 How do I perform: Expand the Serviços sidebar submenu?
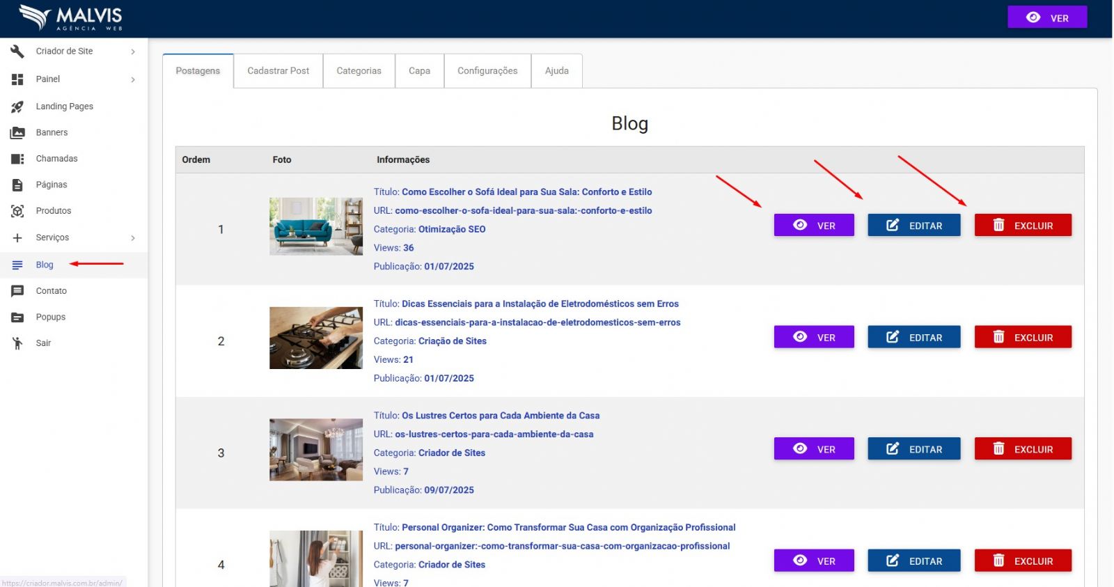(x=133, y=238)
